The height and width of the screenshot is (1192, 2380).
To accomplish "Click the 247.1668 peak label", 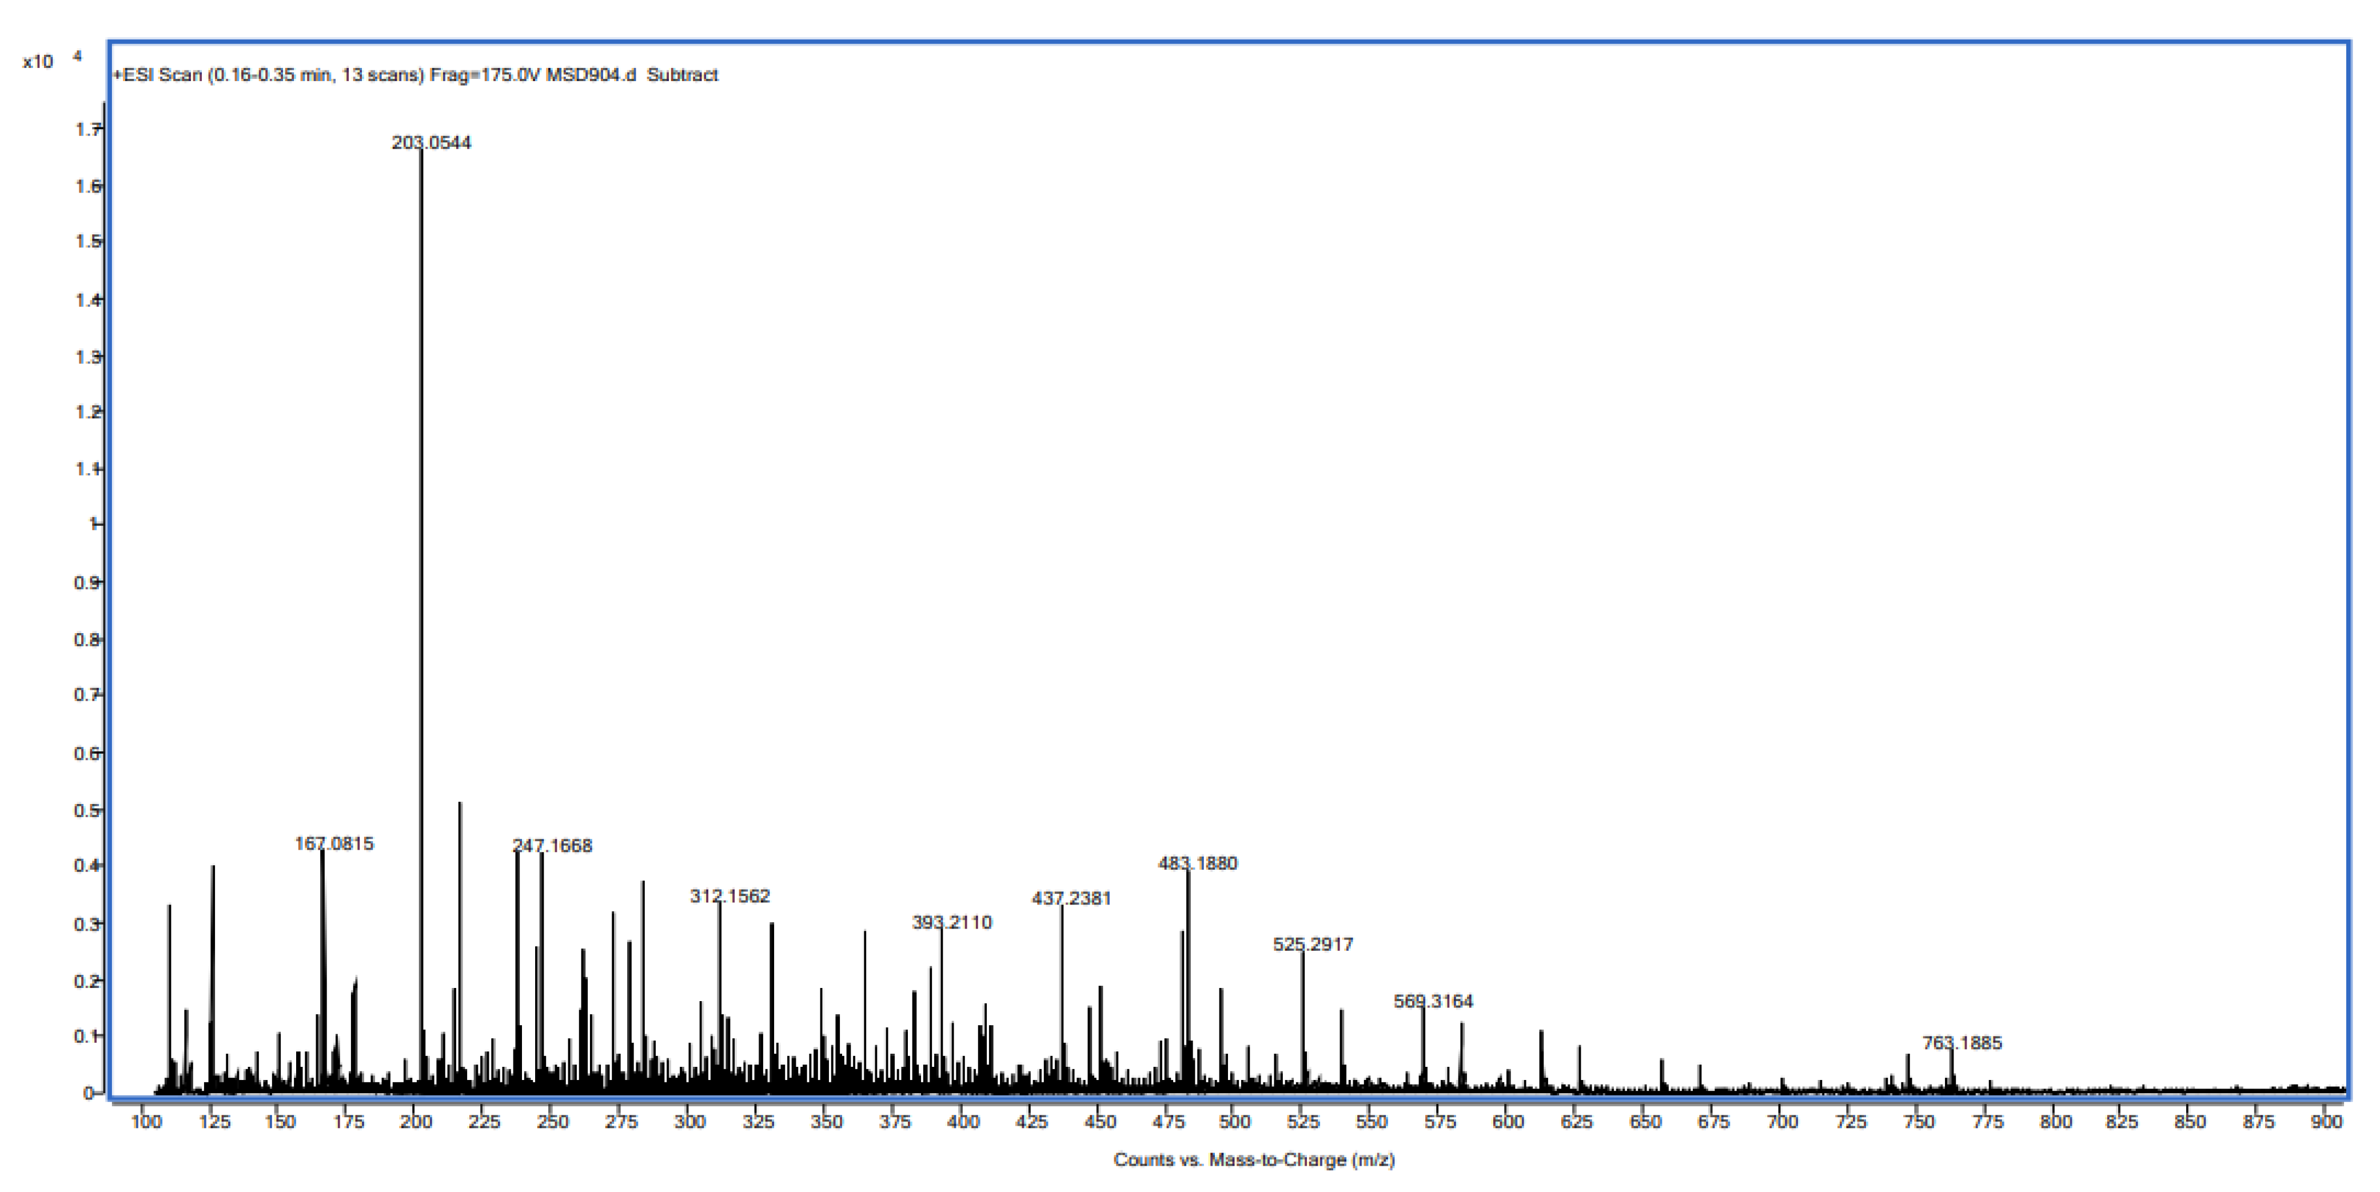I will pyautogui.click(x=552, y=845).
